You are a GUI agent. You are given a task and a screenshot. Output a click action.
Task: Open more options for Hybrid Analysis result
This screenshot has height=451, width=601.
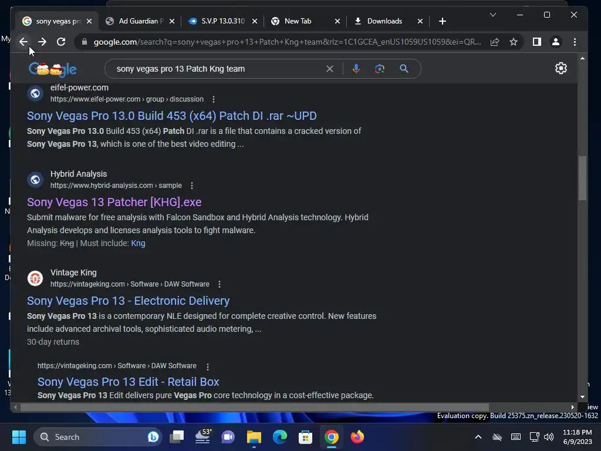(192, 186)
